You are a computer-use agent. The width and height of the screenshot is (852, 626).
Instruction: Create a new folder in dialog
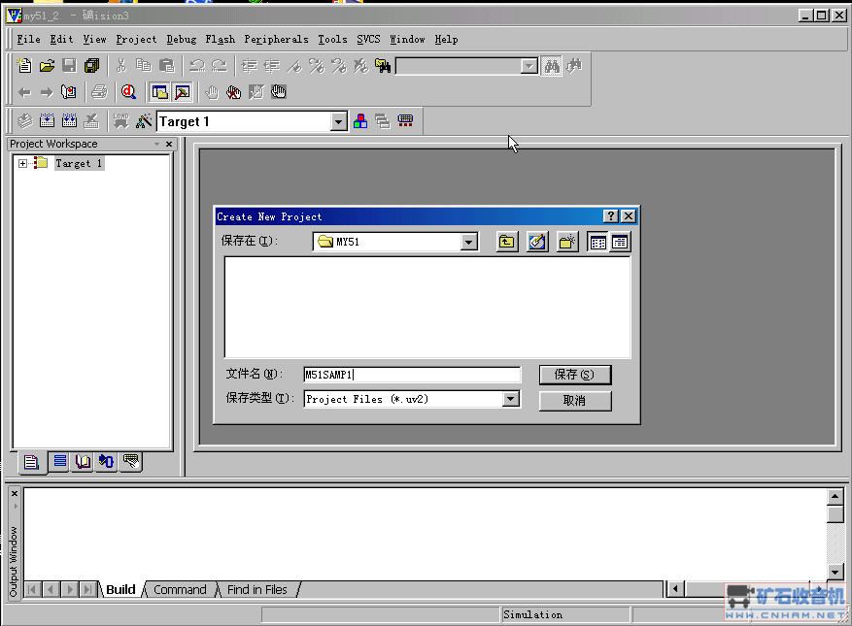coord(566,242)
